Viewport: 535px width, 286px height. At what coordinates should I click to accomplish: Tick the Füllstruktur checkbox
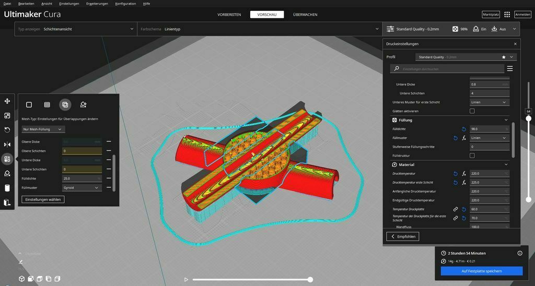(x=472, y=156)
